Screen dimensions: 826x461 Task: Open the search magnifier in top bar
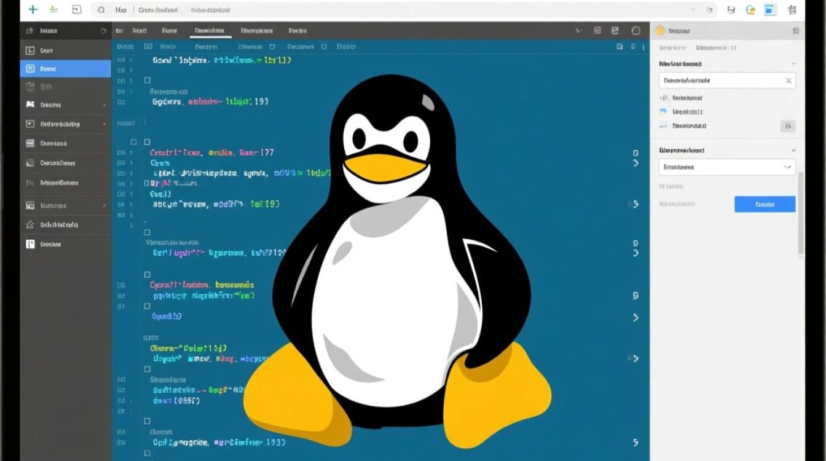[x=100, y=10]
